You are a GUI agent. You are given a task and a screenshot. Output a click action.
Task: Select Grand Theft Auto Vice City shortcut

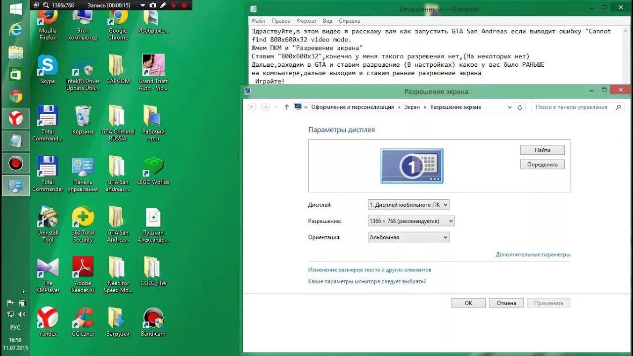153,73
